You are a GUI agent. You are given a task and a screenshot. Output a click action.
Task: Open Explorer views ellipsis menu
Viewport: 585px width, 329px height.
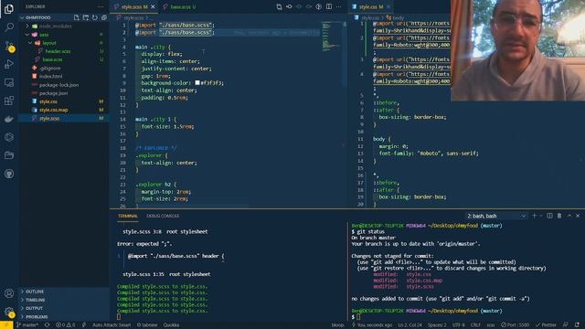(x=100, y=6)
